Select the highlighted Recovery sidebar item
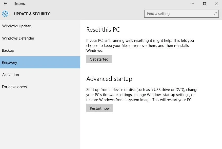Viewport: 222px width, 149px height. point(10,63)
